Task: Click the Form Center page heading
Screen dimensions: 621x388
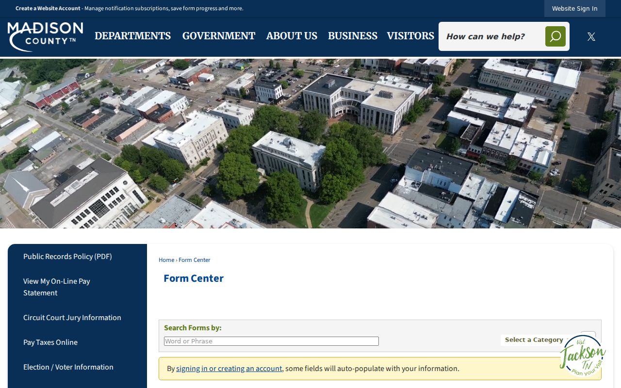Action: (194, 278)
